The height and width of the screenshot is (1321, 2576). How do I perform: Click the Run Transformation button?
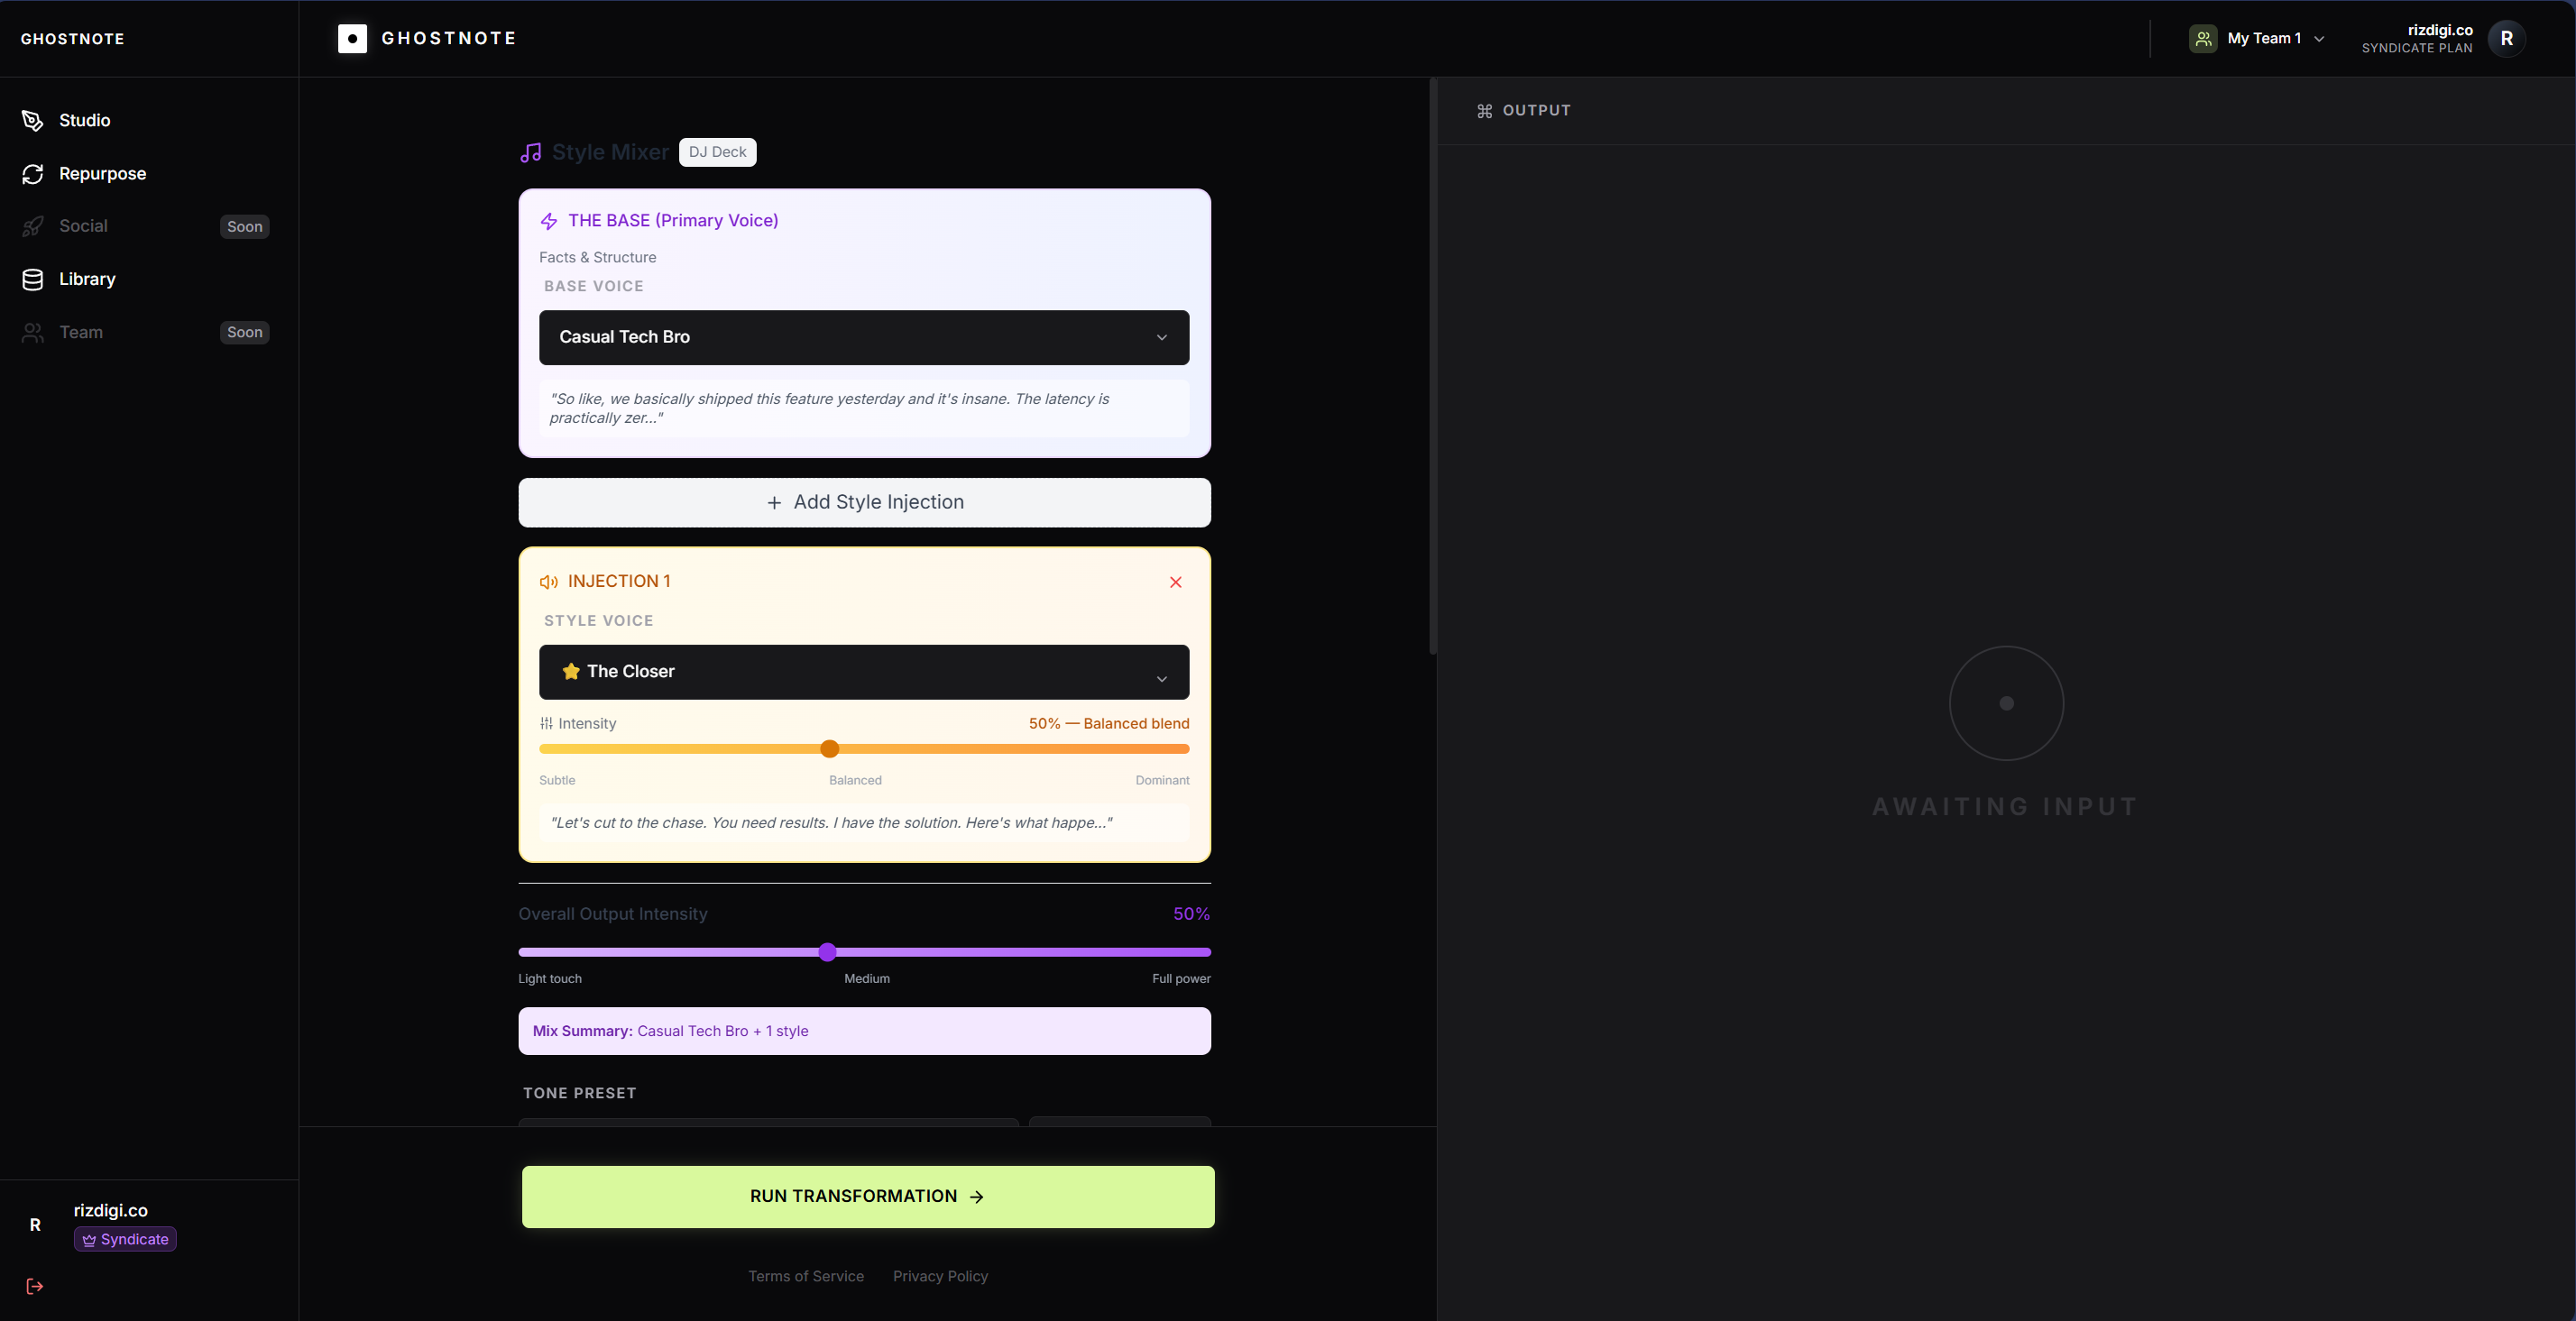(866, 1196)
